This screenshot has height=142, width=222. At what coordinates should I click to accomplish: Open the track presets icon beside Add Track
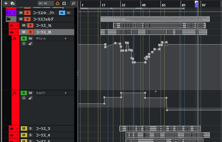(x=13, y=3)
